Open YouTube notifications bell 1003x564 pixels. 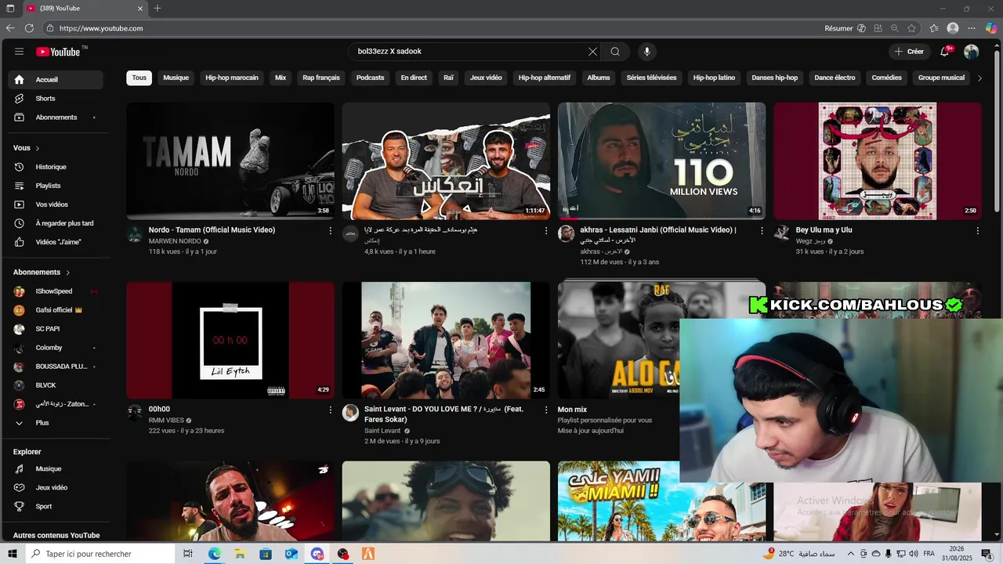[x=945, y=52]
